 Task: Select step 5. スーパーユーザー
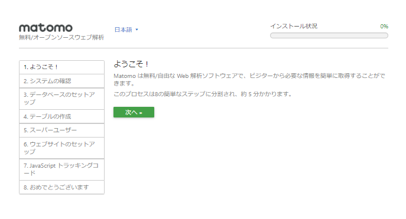pyautogui.click(x=61, y=130)
